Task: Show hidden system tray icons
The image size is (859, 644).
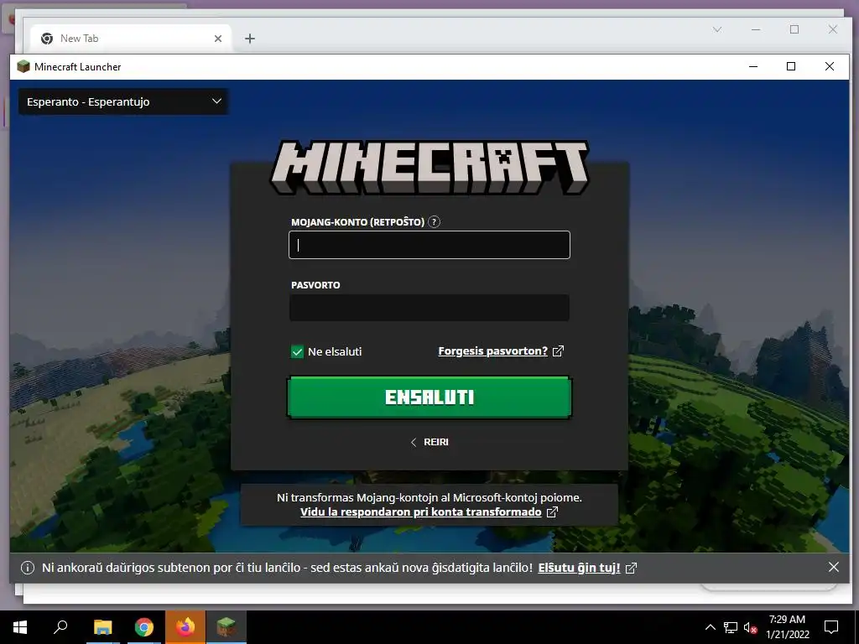Action: (710, 627)
